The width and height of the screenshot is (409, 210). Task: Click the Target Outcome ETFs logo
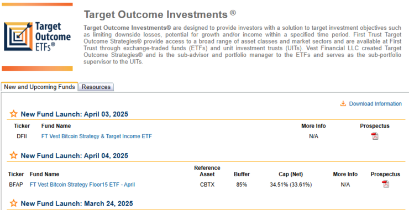click(37, 36)
